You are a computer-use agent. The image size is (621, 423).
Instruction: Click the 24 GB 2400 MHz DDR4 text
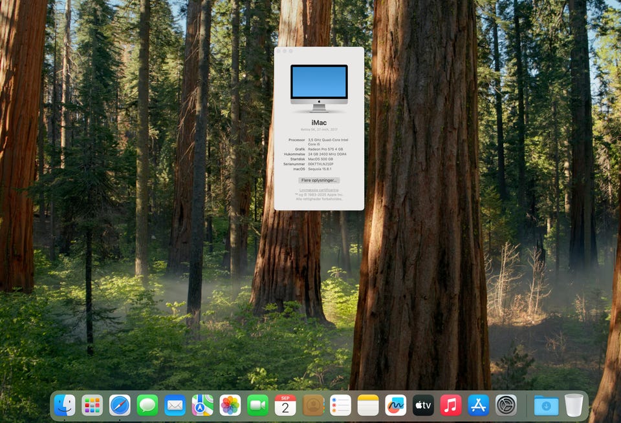(327, 154)
